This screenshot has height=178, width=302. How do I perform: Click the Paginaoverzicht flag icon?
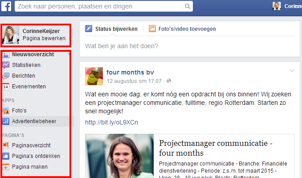(x=6, y=145)
